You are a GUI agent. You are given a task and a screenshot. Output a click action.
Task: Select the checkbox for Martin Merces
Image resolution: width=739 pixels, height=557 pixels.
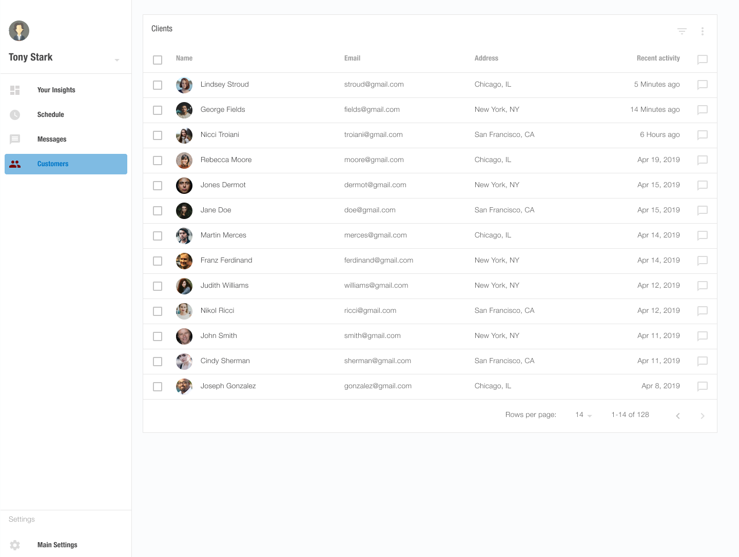[x=158, y=236]
